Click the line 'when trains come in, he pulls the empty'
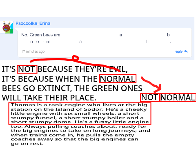 72,135
